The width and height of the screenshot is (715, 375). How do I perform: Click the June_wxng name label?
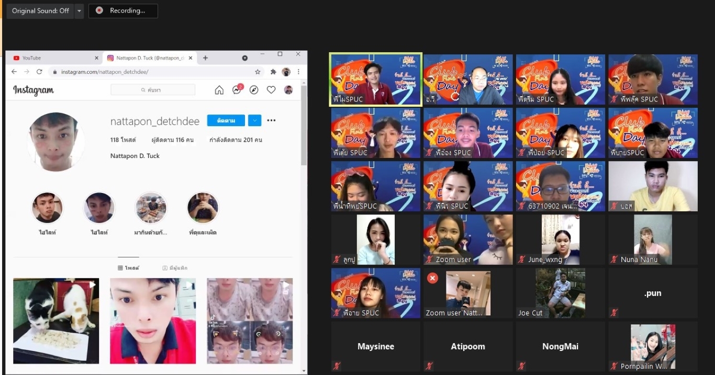tap(545, 259)
